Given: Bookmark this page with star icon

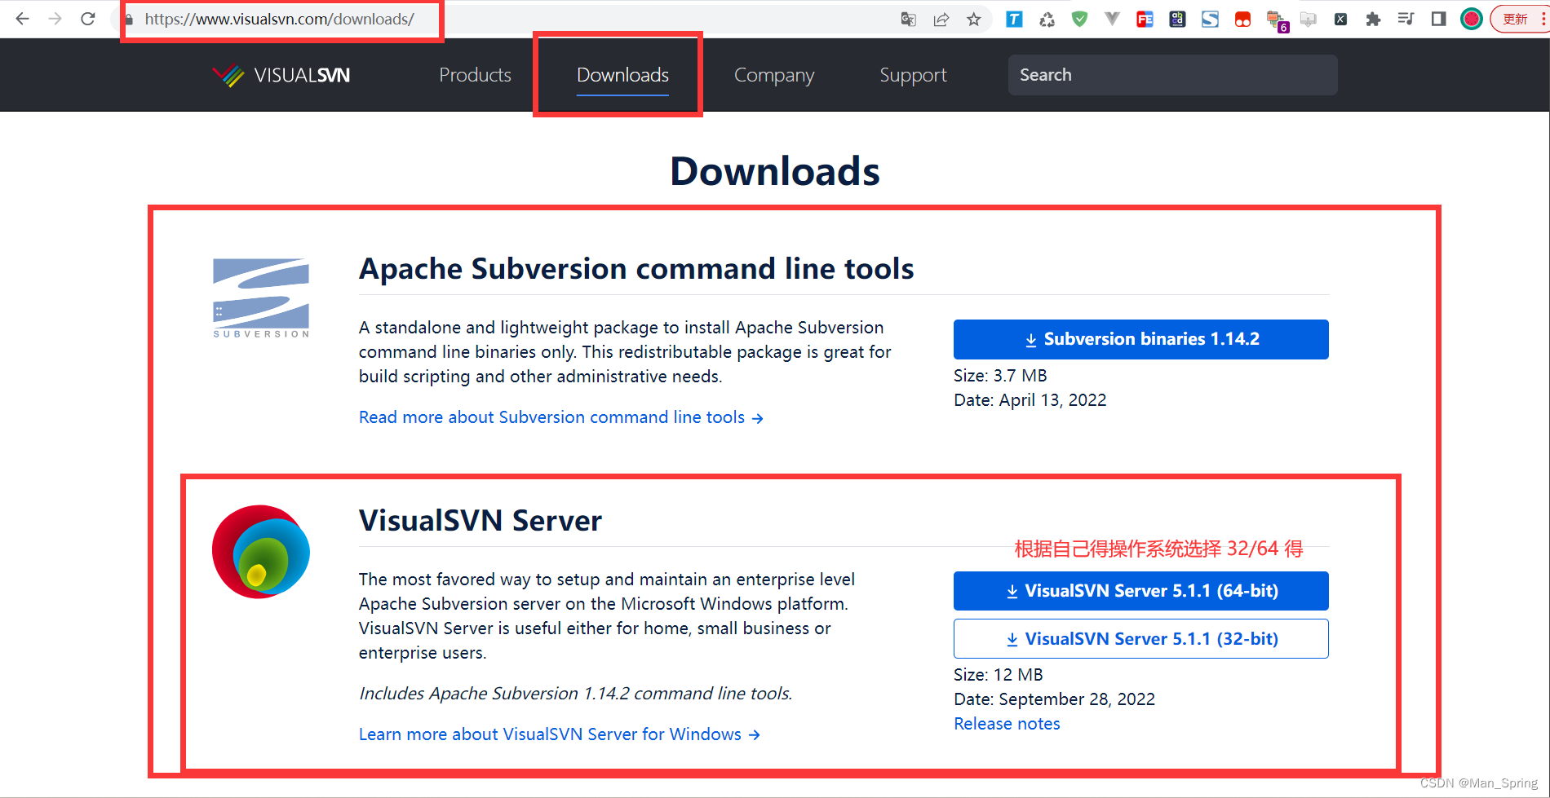Looking at the screenshot, I should (973, 19).
